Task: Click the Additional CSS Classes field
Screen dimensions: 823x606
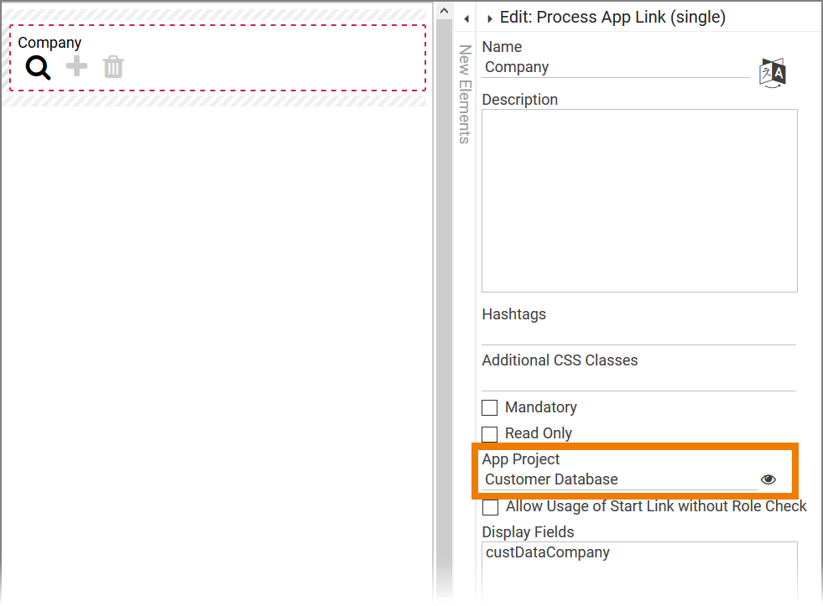Action: coord(638,381)
